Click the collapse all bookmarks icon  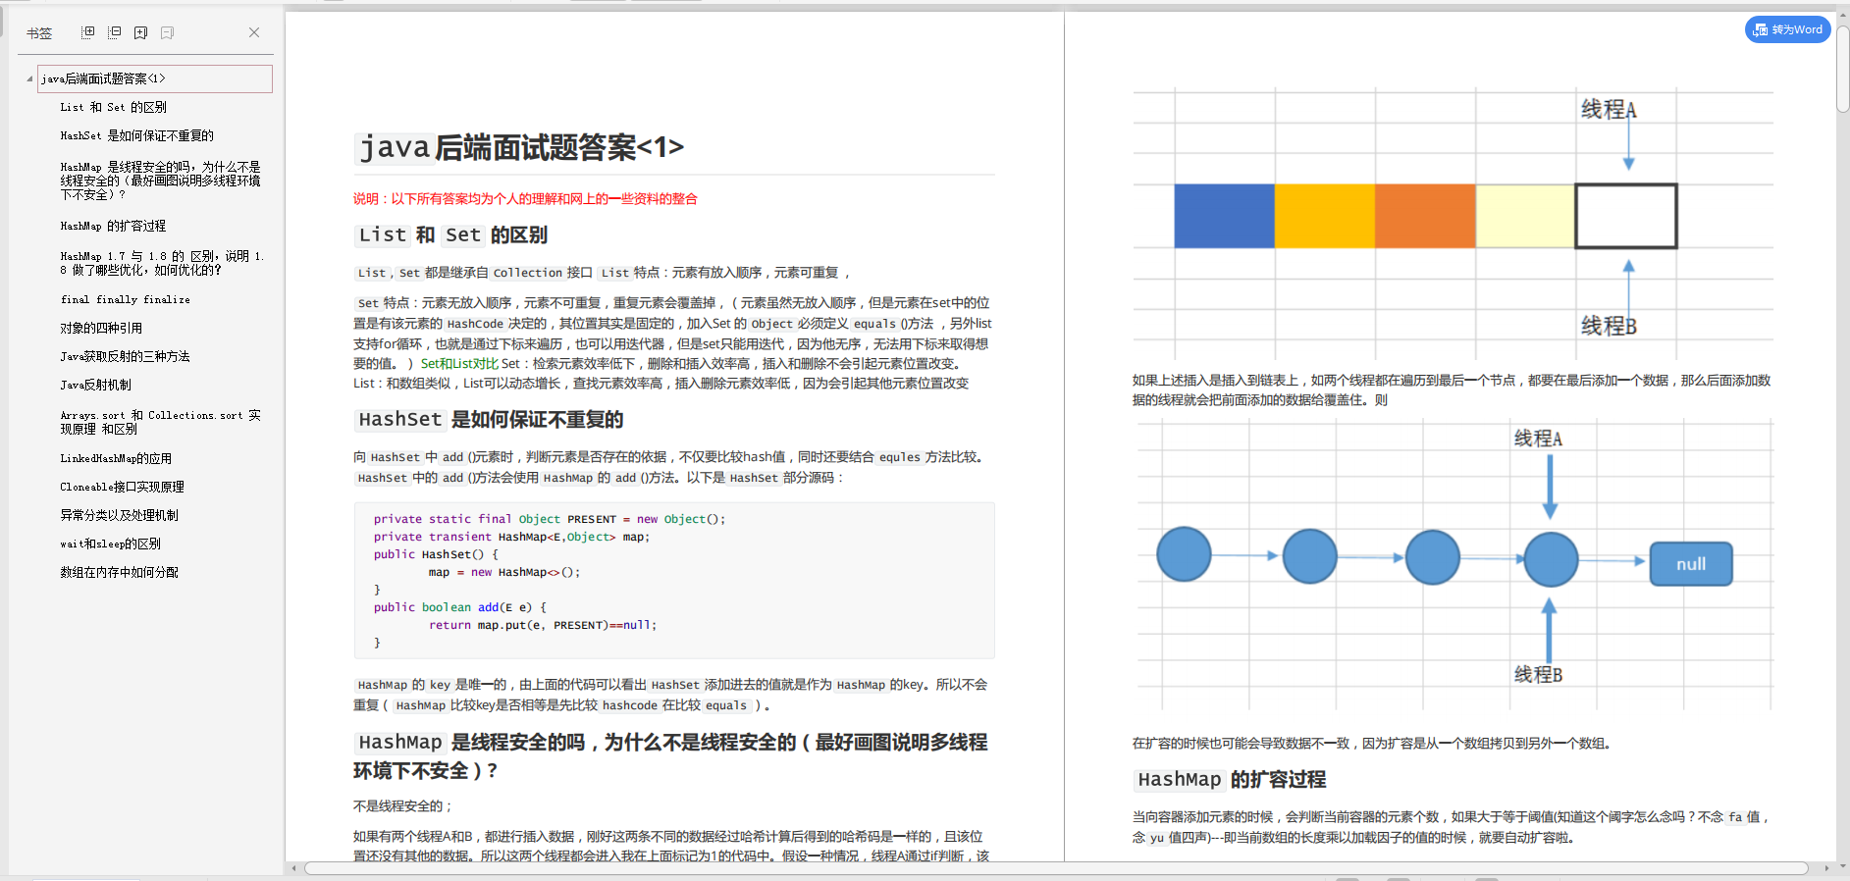(x=114, y=32)
